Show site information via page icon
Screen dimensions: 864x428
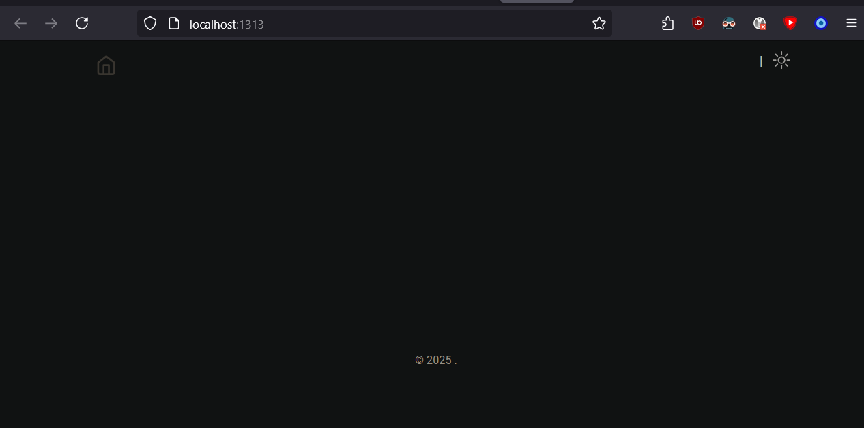coord(174,24)
